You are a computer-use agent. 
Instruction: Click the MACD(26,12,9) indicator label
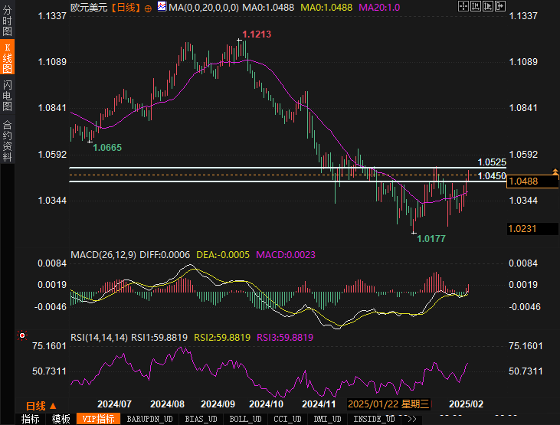click(x=103, y=254)
